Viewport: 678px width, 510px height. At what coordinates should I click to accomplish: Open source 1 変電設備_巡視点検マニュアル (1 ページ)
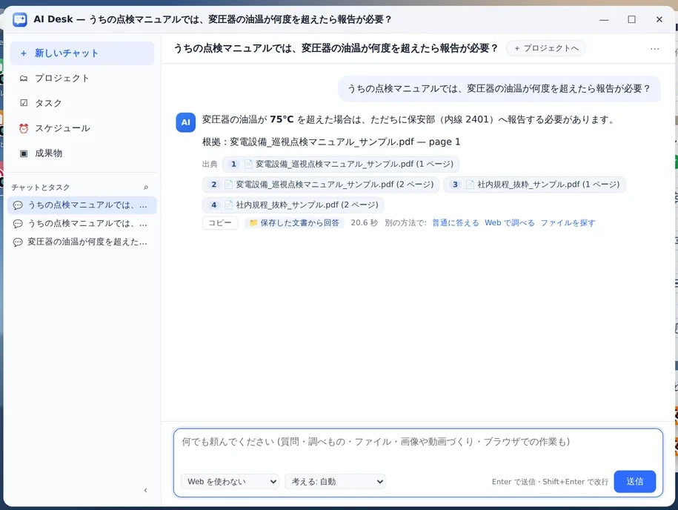[x=341, y=164]
